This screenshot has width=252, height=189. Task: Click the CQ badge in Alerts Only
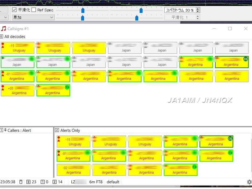(230, 139)
